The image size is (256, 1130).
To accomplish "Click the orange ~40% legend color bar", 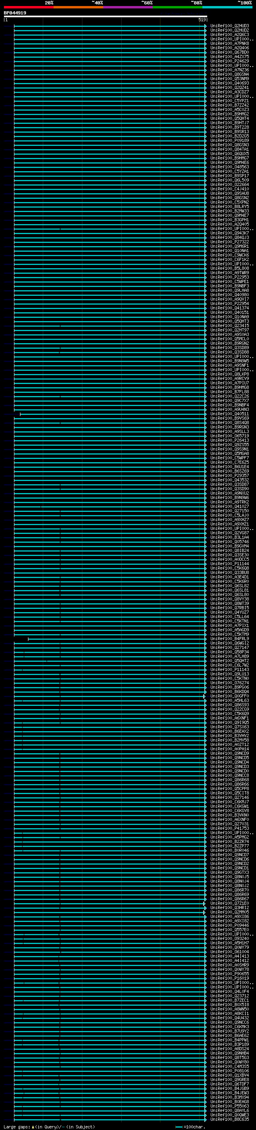I will [78, 7].
